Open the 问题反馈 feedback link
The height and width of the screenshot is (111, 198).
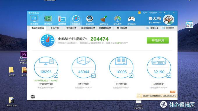click(x=153, y=12)
